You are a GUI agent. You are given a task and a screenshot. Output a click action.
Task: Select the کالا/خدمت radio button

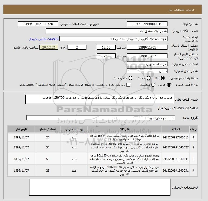[x=130, y=78]
